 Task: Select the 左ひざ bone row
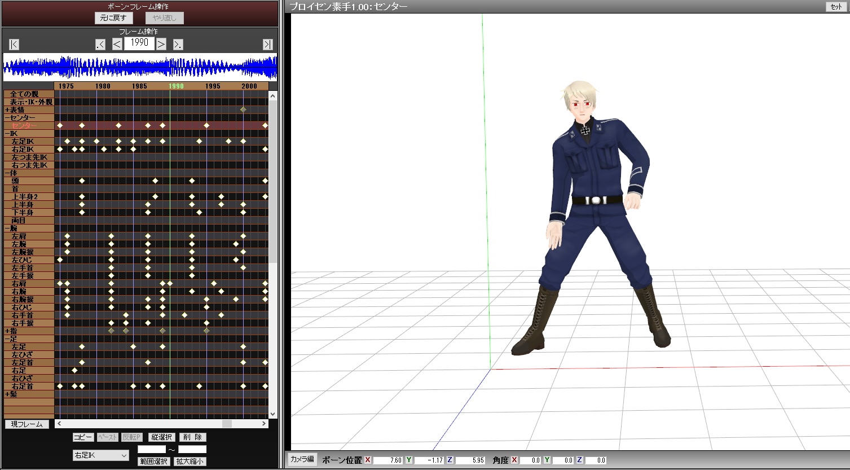pos(29,354)
